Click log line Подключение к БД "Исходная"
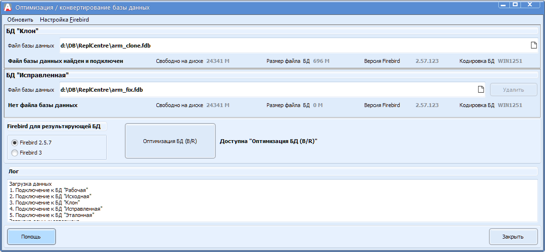This screenshot has width=545, height=252. coord(51,196)
